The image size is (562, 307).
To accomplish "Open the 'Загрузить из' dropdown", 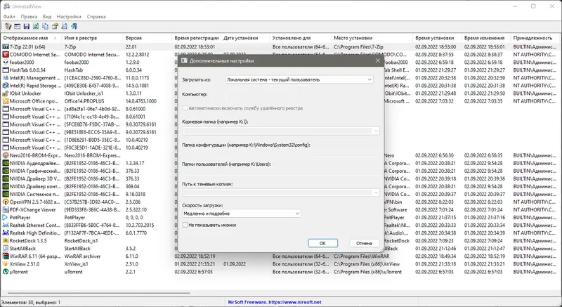I will click(x=299, y=79).
